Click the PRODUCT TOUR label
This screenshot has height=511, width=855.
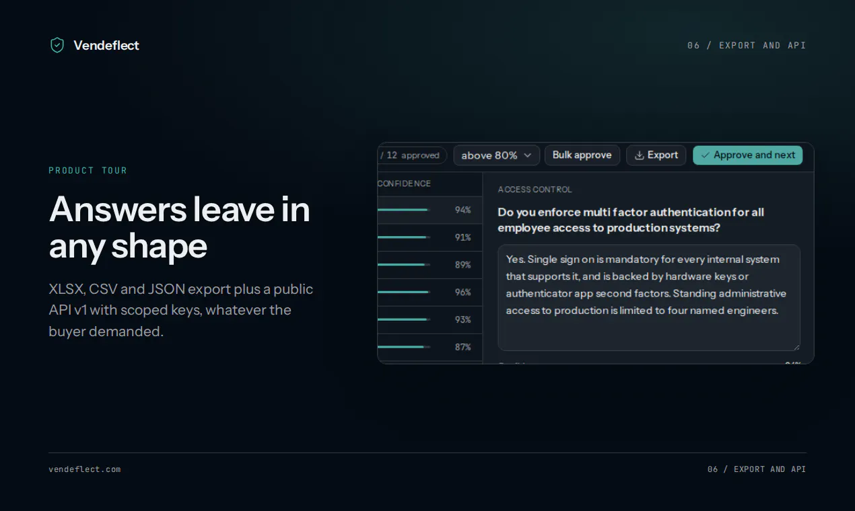tap(88, 171)
